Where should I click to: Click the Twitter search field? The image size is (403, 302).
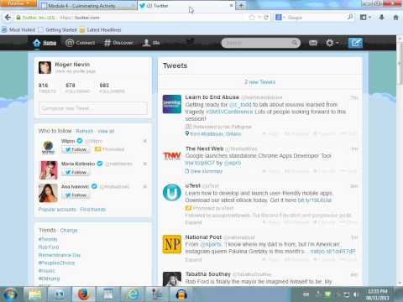258,43
